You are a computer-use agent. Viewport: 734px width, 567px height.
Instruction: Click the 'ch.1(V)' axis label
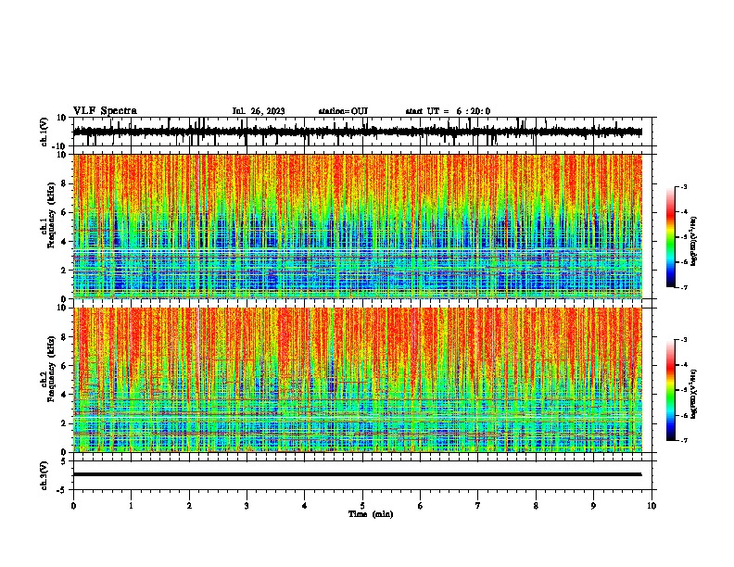click(x=44, y=132)
